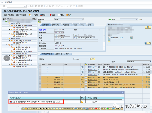Image resolution: width=152 pixels, height=113 pixels.
Task: Click the blue info 帮助 help button
Action: point(61,15)
